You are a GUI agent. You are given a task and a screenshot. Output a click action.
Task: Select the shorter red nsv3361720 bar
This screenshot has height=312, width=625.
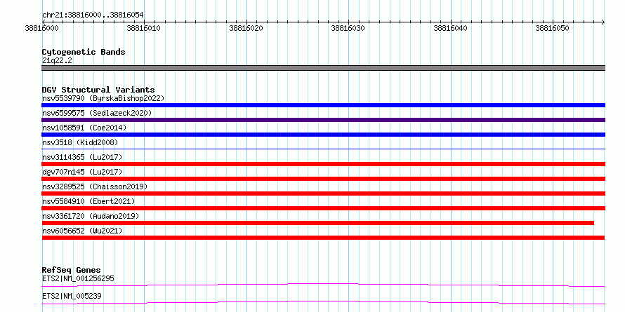[x=317, y=223]
